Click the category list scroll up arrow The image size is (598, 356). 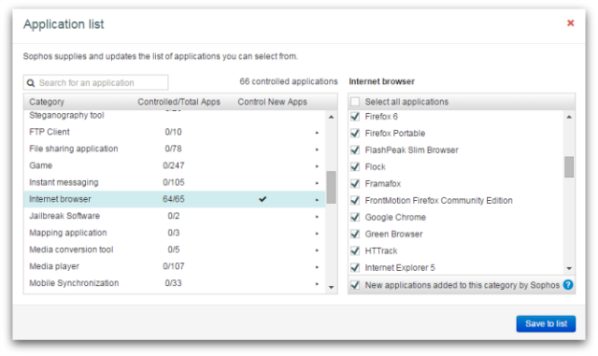click(x=331, y=117)
